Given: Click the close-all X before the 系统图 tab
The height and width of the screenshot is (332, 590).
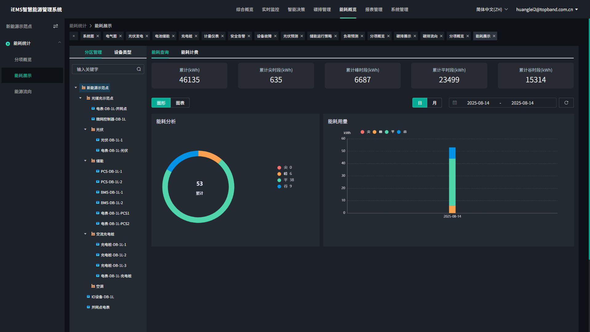Looking at the screenshot, I should click(74, 36).
